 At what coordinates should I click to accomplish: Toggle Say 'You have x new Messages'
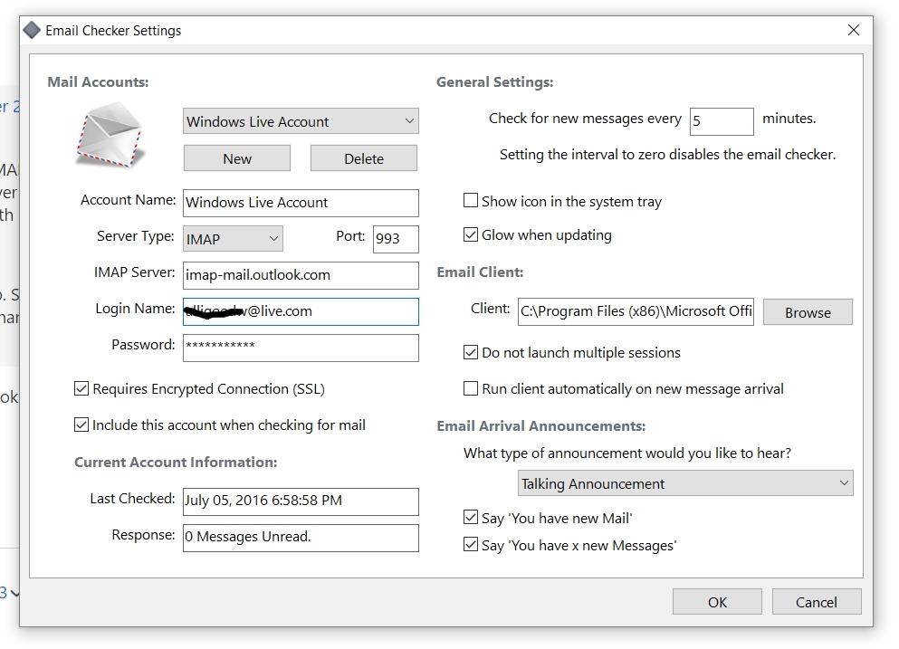pos(471,545)
